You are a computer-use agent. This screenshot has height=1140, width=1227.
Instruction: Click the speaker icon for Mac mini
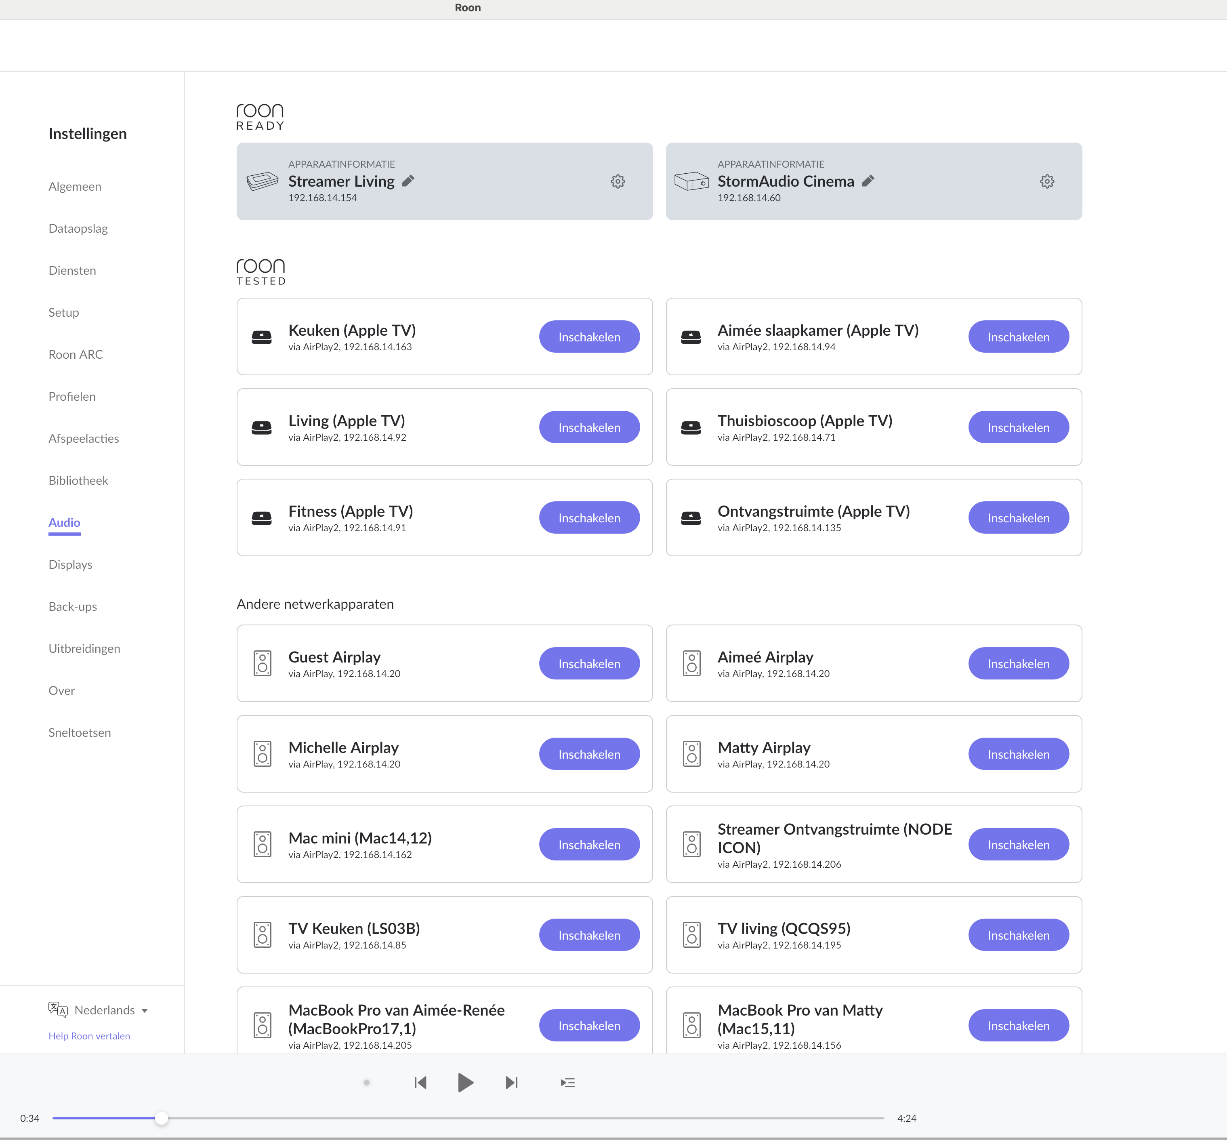click(262, 845)
